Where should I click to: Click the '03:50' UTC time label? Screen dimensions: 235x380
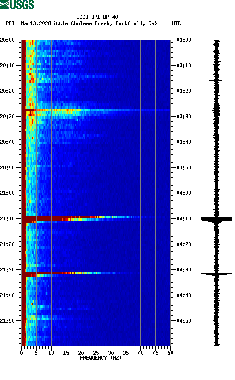click(x=184, y=168)
